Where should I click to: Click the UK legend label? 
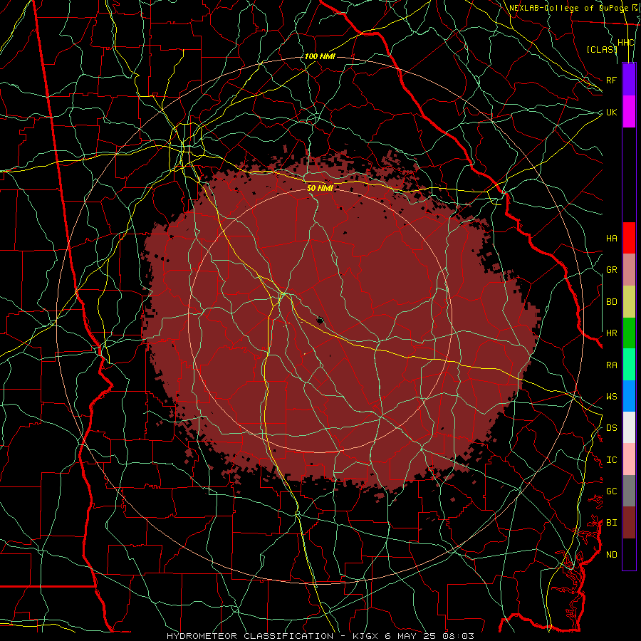(x=612, y=112)
